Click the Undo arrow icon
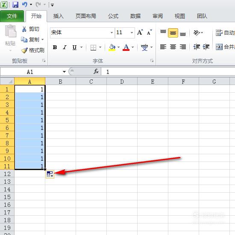This screenshot has width=235, height=235. point(25,5)
